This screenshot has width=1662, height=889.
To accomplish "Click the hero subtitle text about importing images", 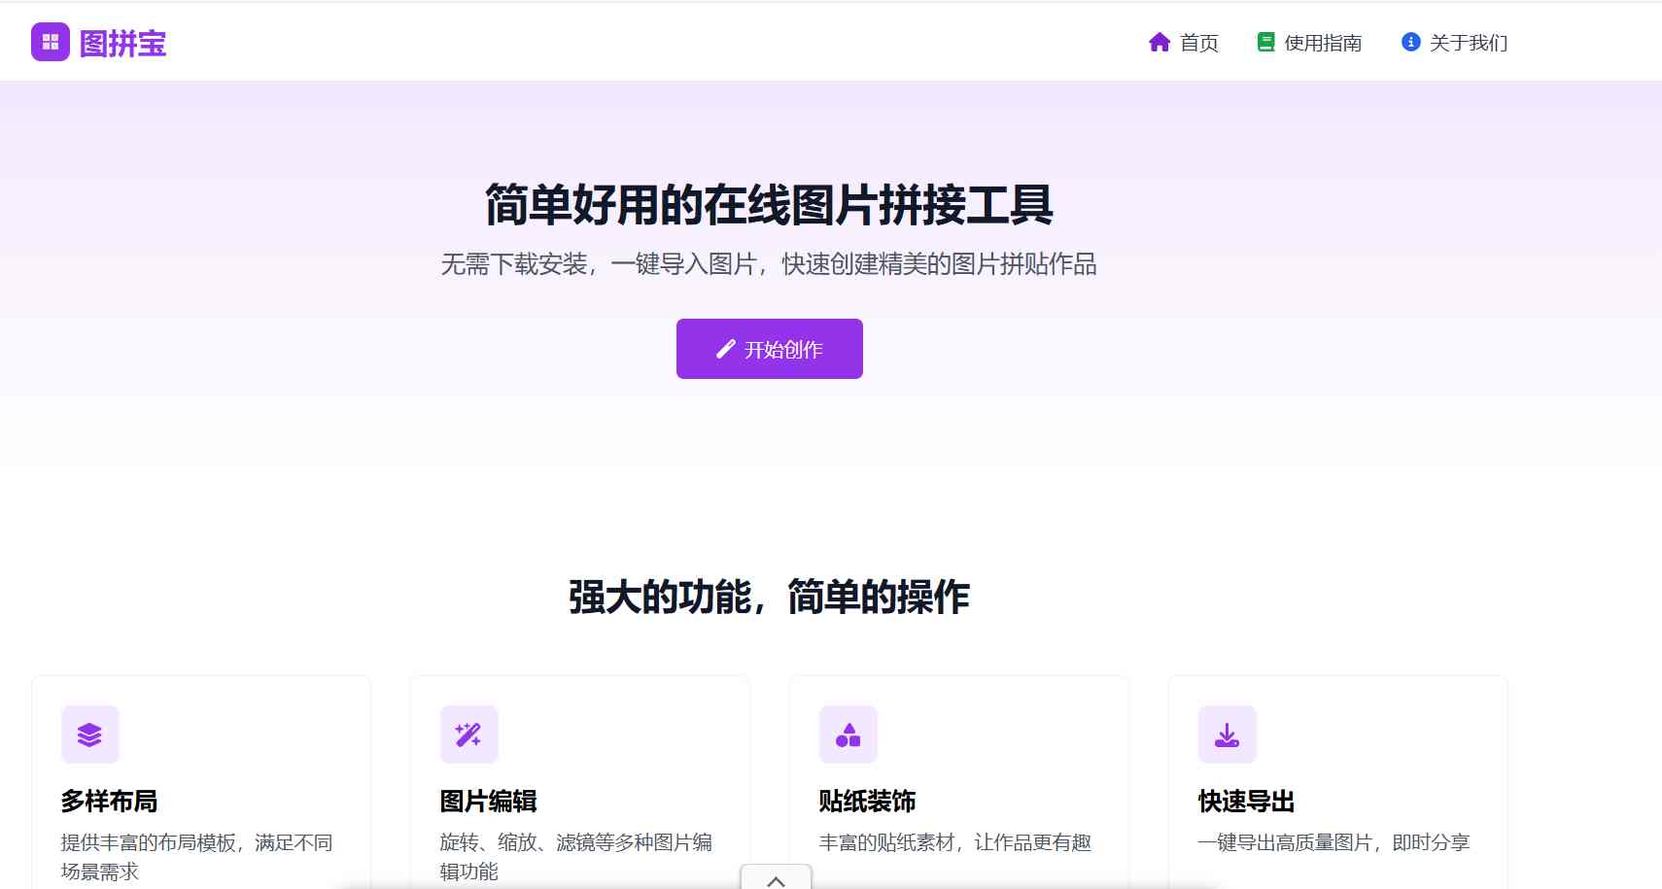I will pos(769,264).
